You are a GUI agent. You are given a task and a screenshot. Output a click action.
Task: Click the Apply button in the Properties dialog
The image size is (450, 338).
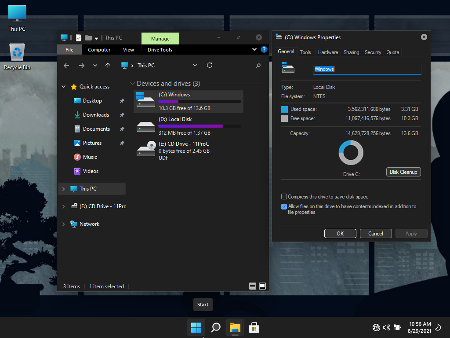[x=411, y=233]
